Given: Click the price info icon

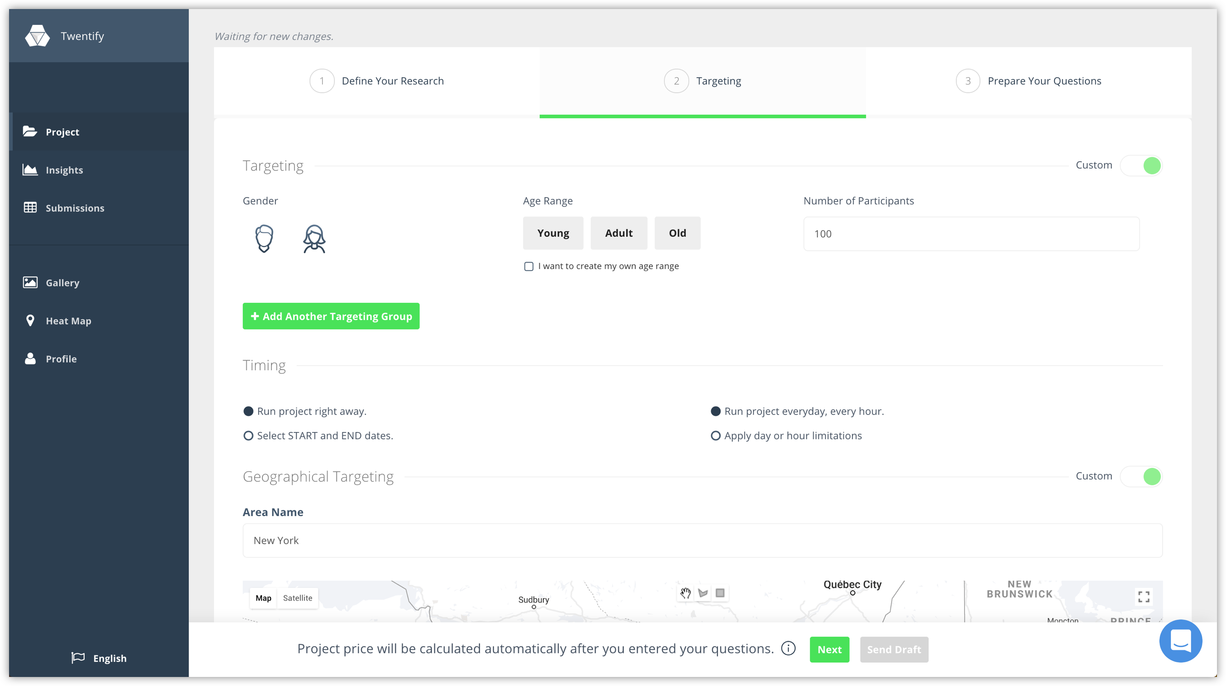Looking at the screenshot, I should (x=788, y=648).
